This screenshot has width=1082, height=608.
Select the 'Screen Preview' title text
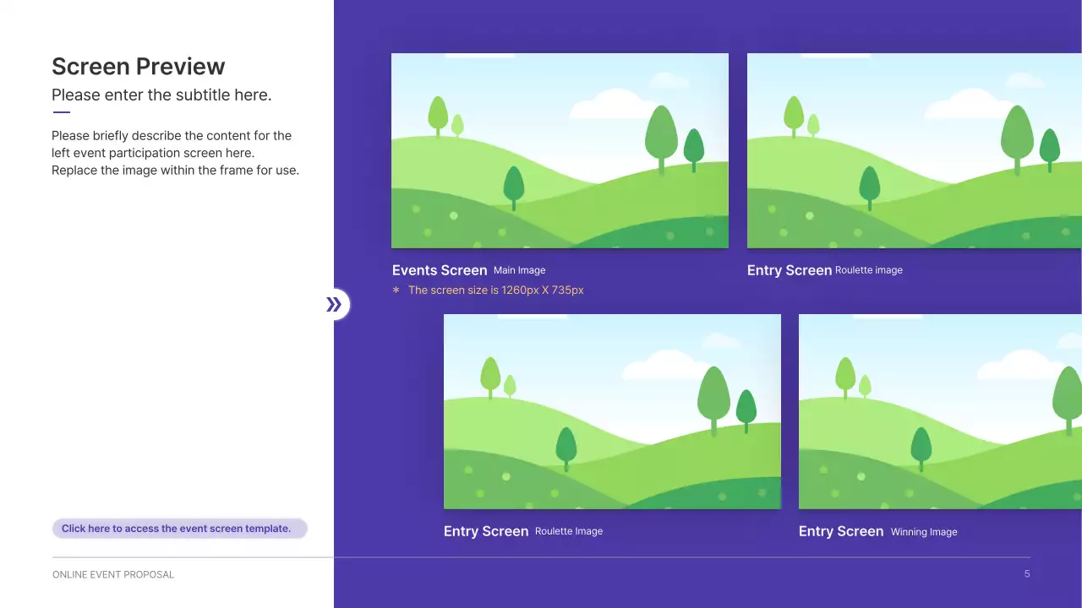(x=139, y=67)
